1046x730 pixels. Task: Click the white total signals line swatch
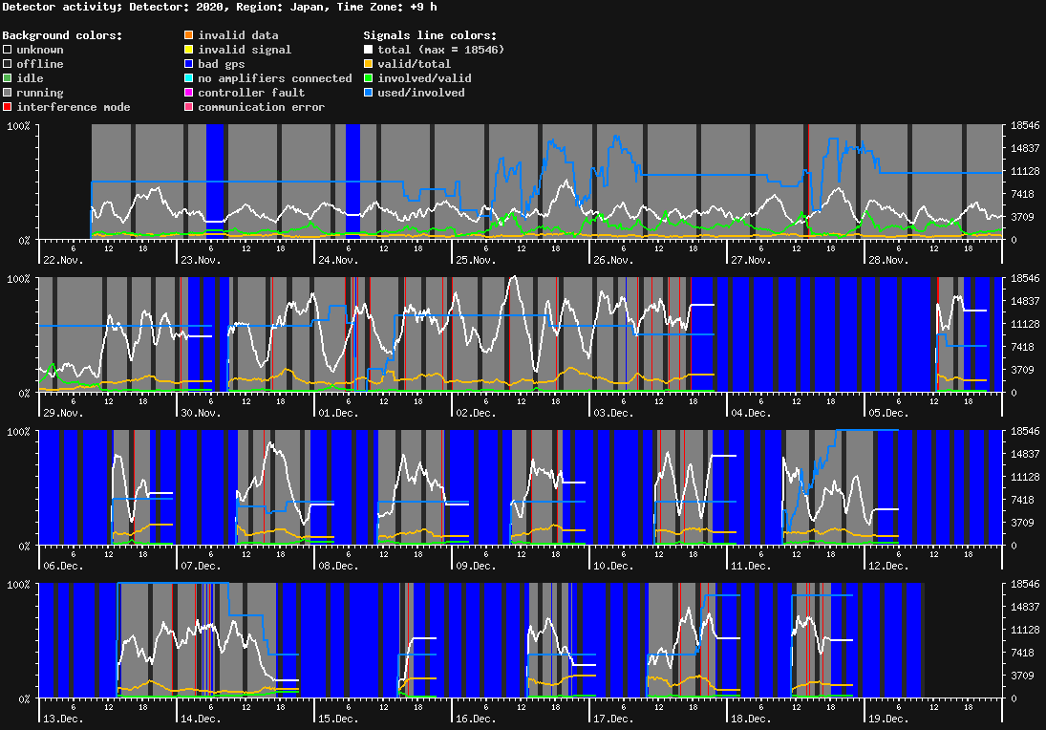tap(369, 50)
